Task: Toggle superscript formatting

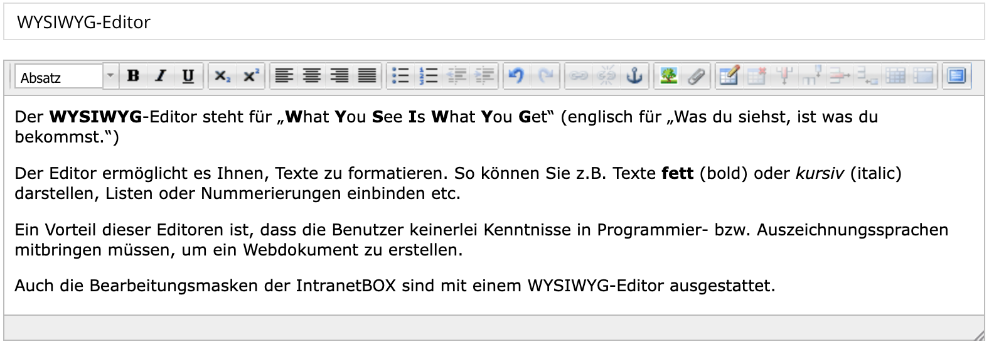Action: click(x=250, y=76)
